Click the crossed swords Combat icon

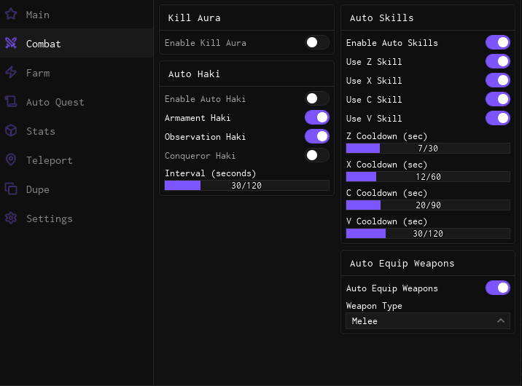click(11, 43)
